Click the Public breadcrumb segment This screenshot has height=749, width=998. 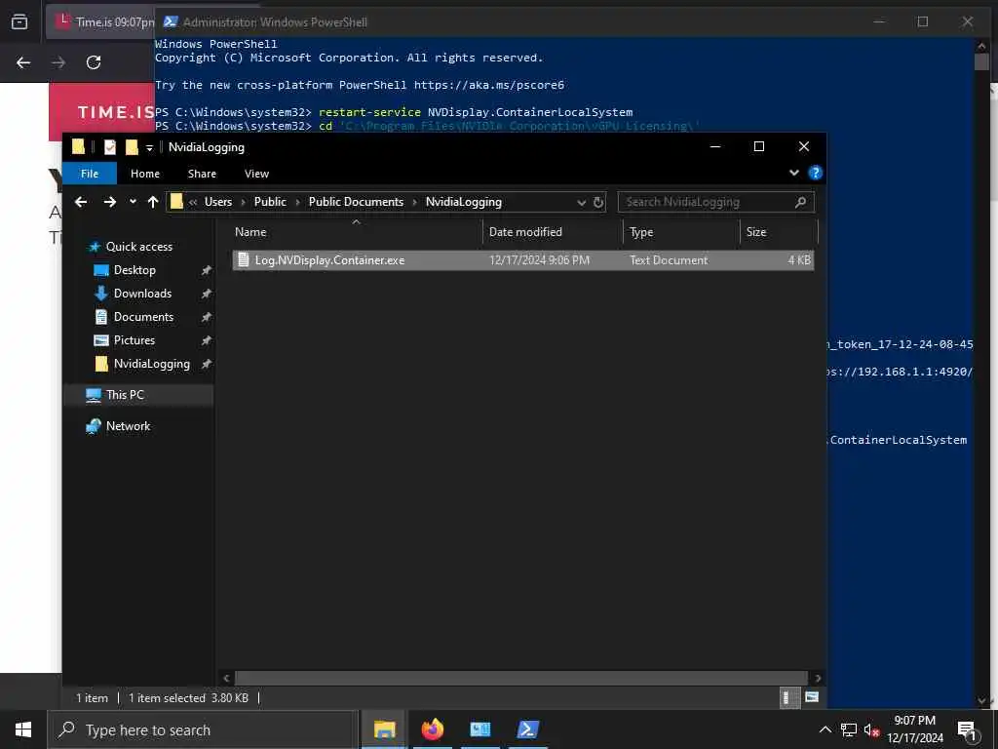pos(270,202)
